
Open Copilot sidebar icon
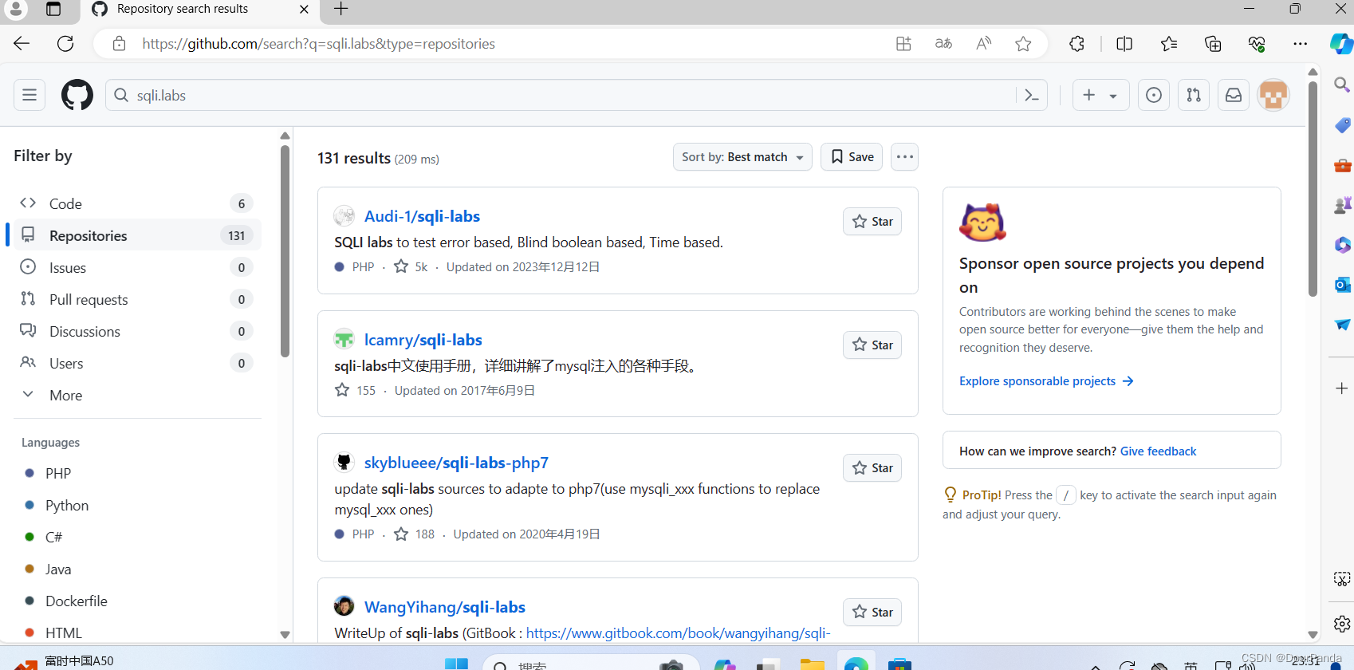(x=1341, y=44)
